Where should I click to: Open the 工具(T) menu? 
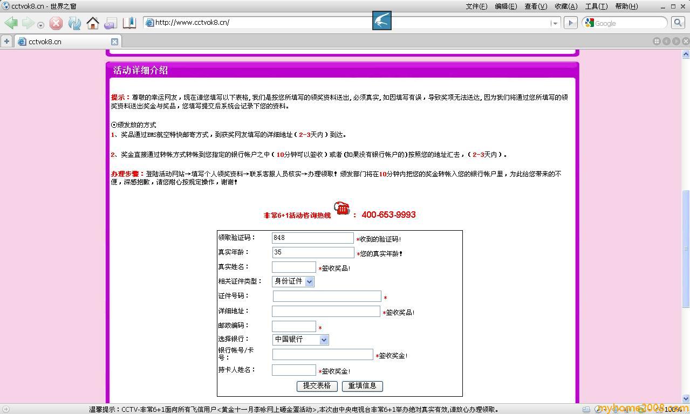[596, 6]
